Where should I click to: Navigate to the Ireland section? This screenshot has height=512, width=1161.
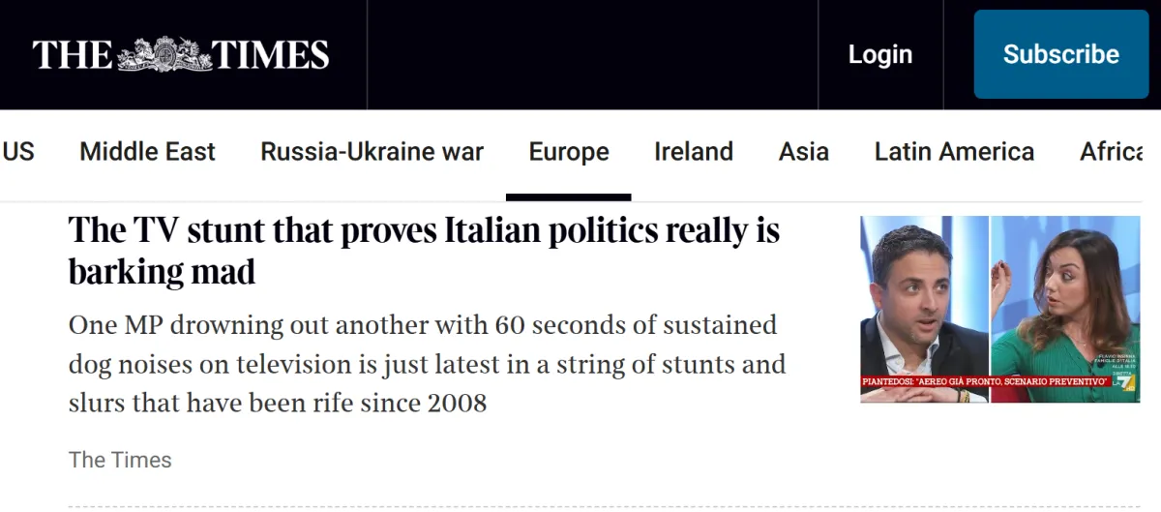click(x=693, y=152)
